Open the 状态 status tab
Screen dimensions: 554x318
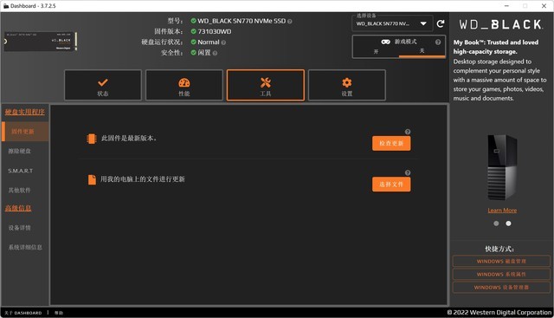(103, 85)
